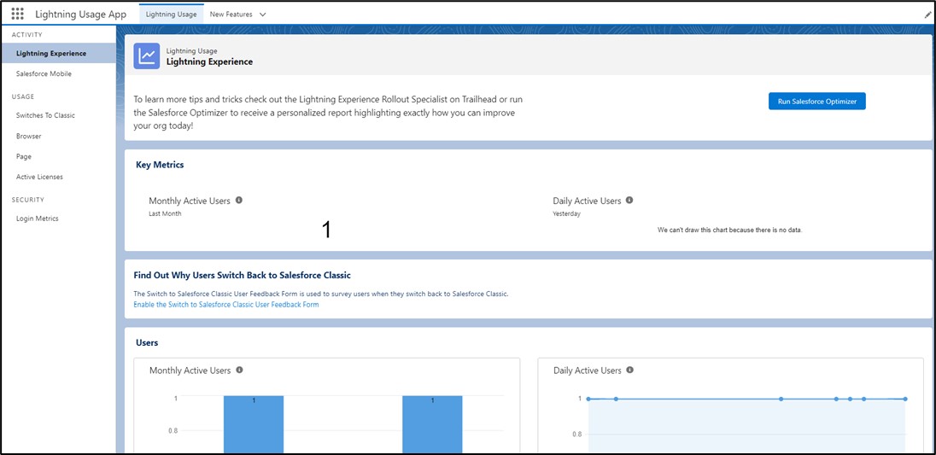Click the Users section heading
The height and width of the screenshot is (455, 936).
[147, 343]
